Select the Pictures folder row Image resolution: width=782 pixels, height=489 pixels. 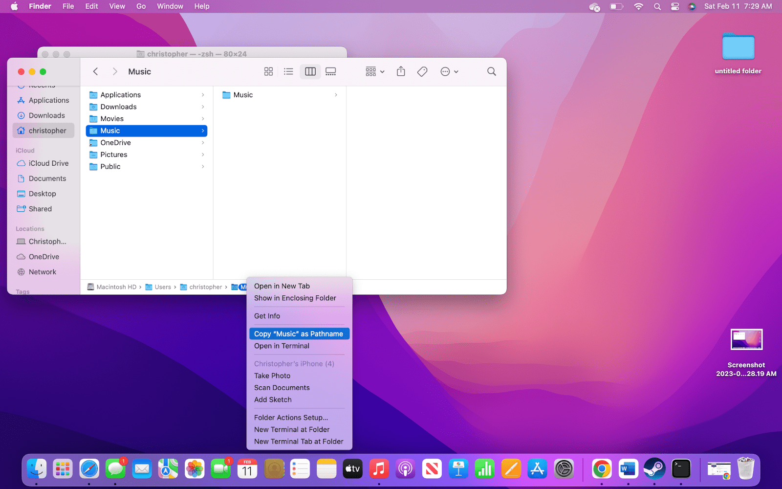pyautogui.click(x=147, y=155)
